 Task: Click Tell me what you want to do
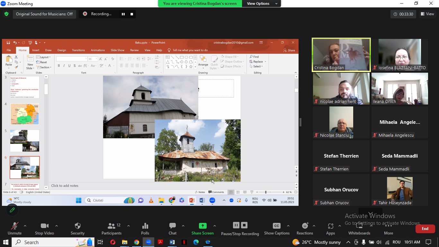[188, 50]
